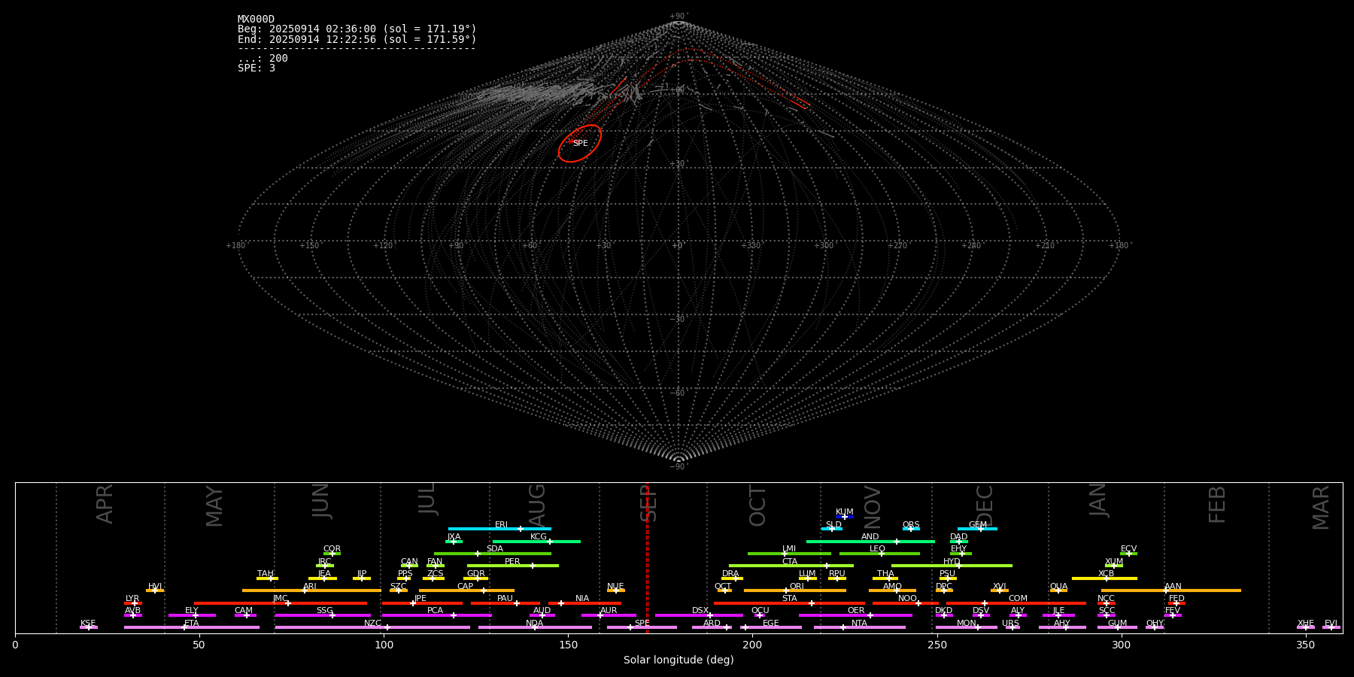Click the SEP month label
The width and height of the screenshot is (1354, 677).
click(648, 503)
